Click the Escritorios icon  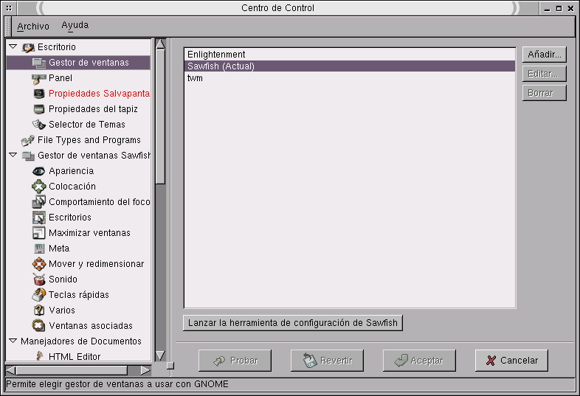(39, 218)
